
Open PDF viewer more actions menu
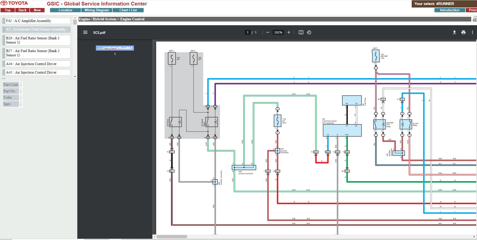pyautogui.click(x=472, y=32)
